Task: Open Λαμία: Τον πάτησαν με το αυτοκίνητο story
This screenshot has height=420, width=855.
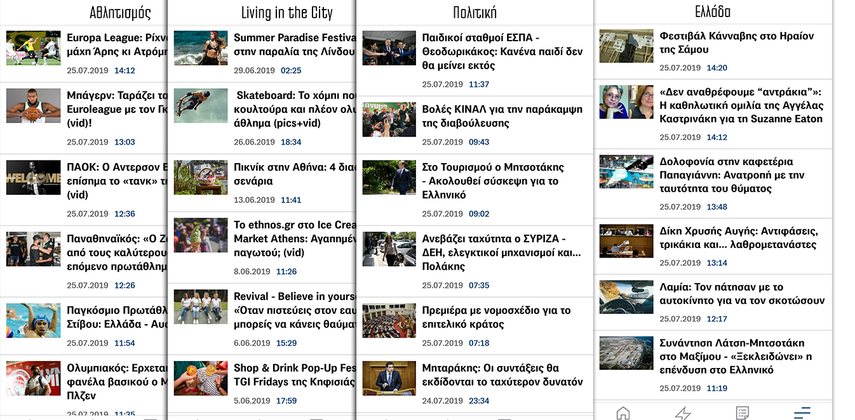Action: click(741, 294)
